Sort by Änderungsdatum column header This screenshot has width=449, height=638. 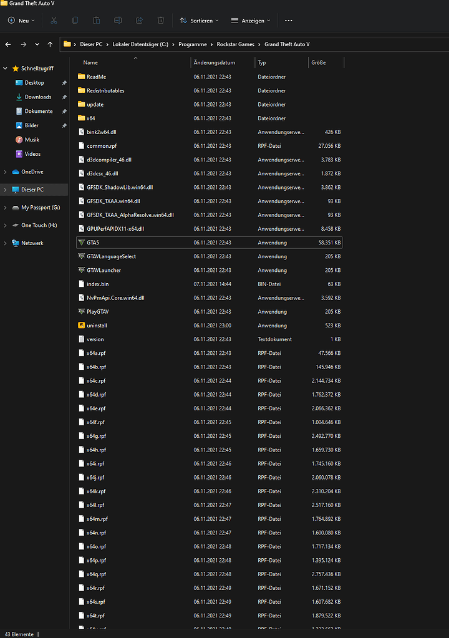(x=215, y=62)
